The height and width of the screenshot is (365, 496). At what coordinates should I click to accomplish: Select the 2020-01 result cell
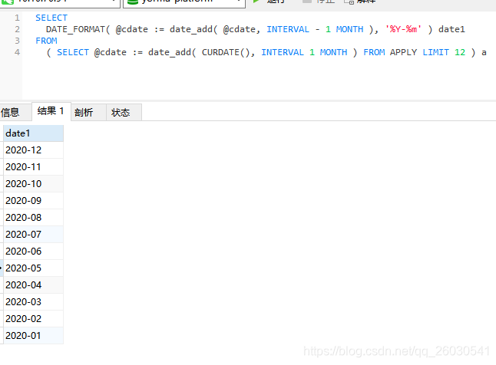pos(33,336)
